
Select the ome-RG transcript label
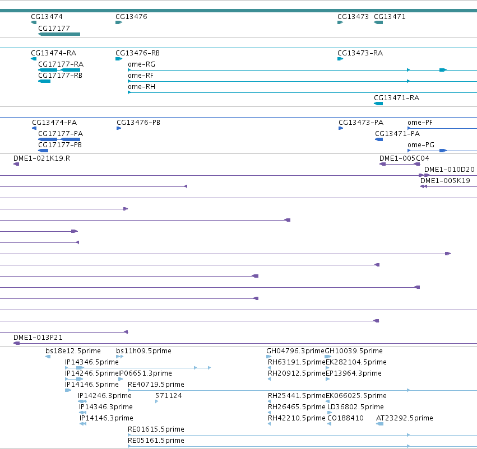[141, 64]
